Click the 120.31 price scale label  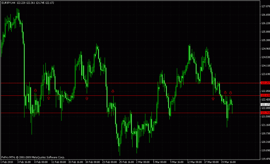coord(266,142)
